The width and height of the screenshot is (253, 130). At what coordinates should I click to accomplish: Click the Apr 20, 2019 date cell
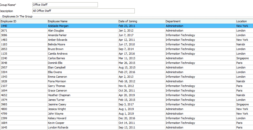pyautogui.click(x=142, y=95)
